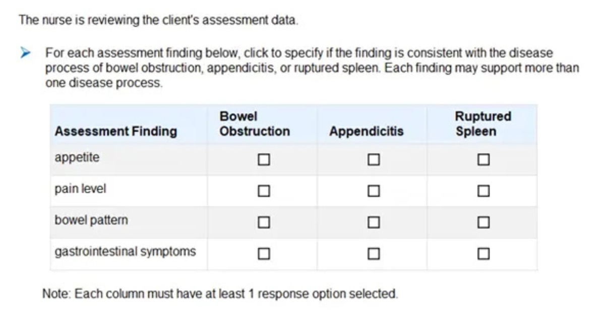The width and height of the screenshot is (605, 316).
Task: Mark Appendicitis for gastrointestinal symptoms
Action: tap(373, 253)
